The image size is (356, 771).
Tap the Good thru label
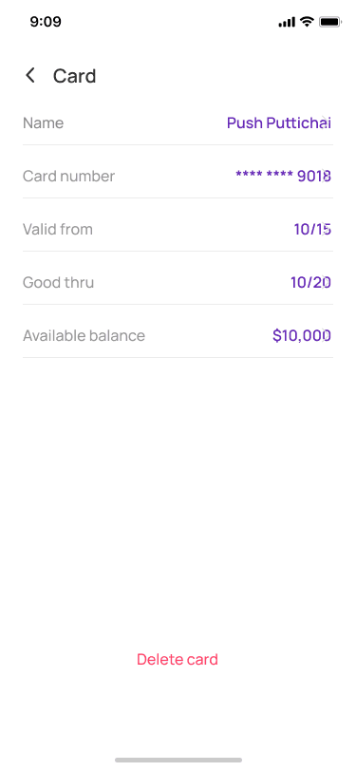tap(59, 282)
